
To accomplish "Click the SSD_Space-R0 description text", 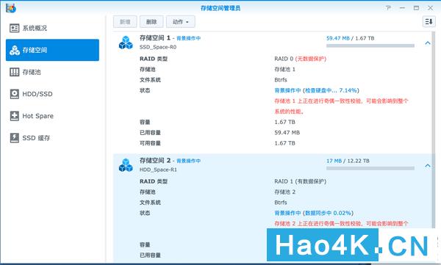I will click(158, 47).
